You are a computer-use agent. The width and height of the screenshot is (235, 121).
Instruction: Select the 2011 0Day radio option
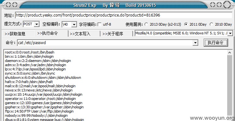coord(186,24)
